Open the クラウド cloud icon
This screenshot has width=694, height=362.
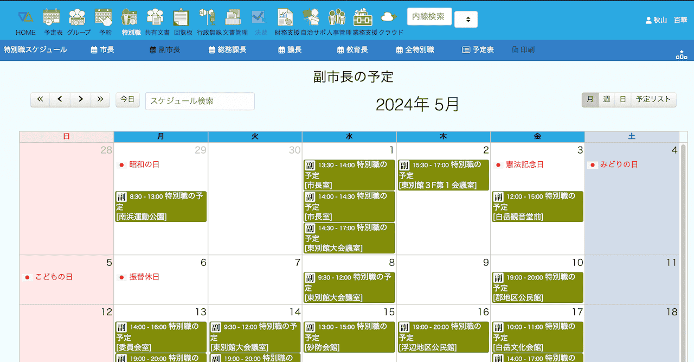click(x=390, y=22)
